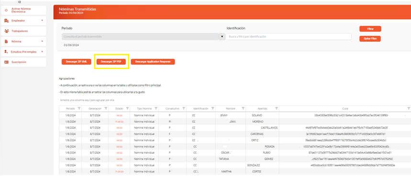411x178 pixels.
Task: Click the Estudios Pre-empleo person icon
Action: coord(6,52)
